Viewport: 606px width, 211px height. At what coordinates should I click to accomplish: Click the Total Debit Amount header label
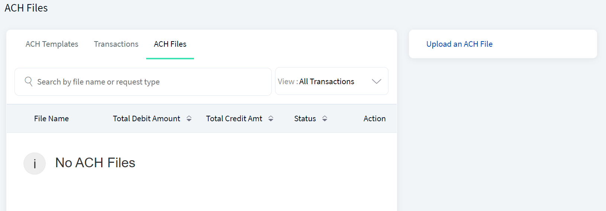tap(146, 119)
